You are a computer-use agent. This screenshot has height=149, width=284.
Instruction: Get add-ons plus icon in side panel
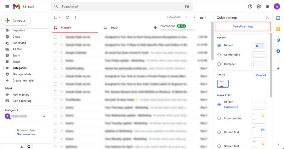click(278, 69)
